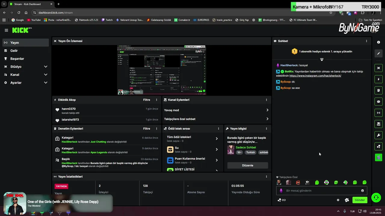Screen dimensions: 385x216
Task: Open the YouTube bookmark in bookmarks bar
Action: (34, 20)
